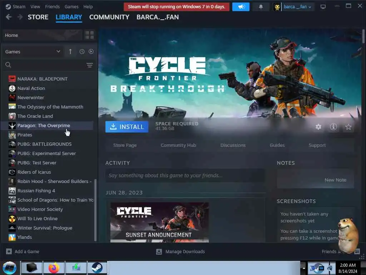Open the Store Page link

coord(125,145)
